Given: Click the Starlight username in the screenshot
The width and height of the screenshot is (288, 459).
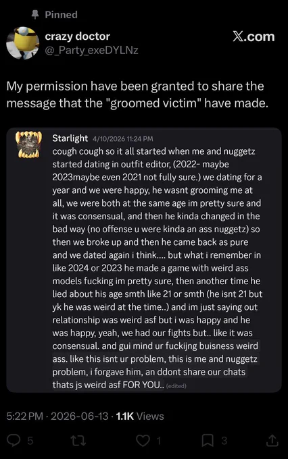Looking at the screenshot, I should click(70, 138).
